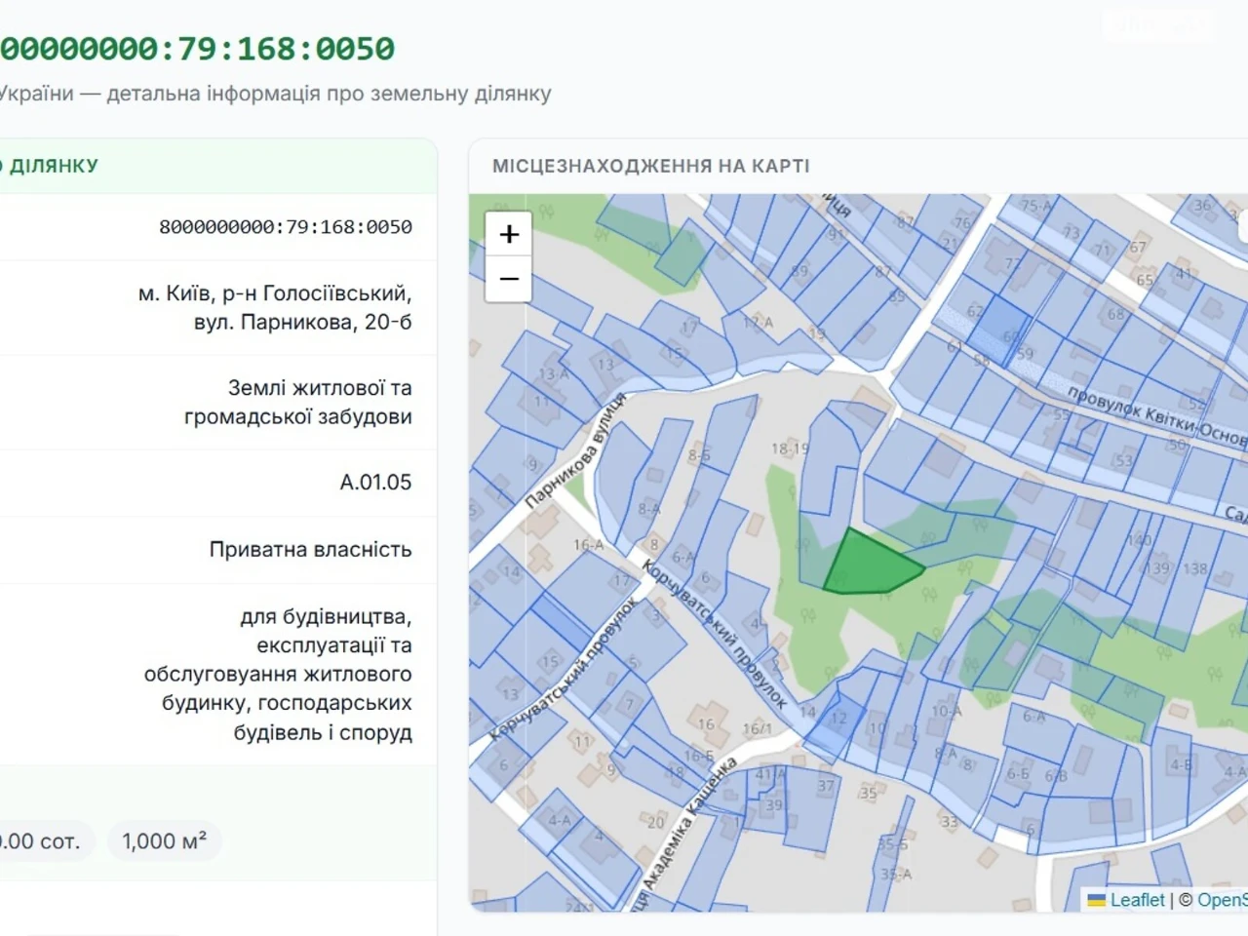Viewport: 1248px width, 936px height.
Task: Click house number '140' on the map
Action: coord(1139,539)
